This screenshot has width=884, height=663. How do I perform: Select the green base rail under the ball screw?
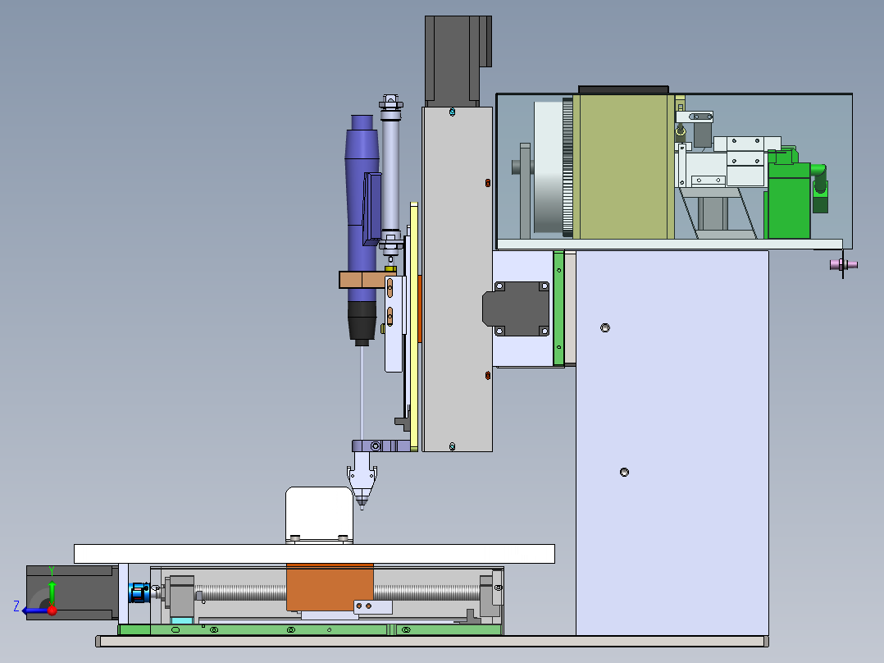(x=309, y=629)
